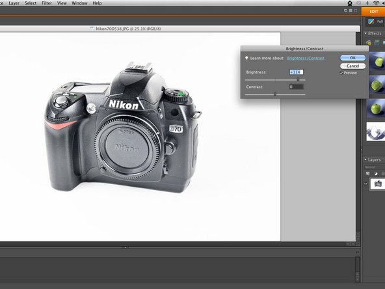Open the Layer menu
The height and width of the screenshot is (289, 385).
click(14, 3)
